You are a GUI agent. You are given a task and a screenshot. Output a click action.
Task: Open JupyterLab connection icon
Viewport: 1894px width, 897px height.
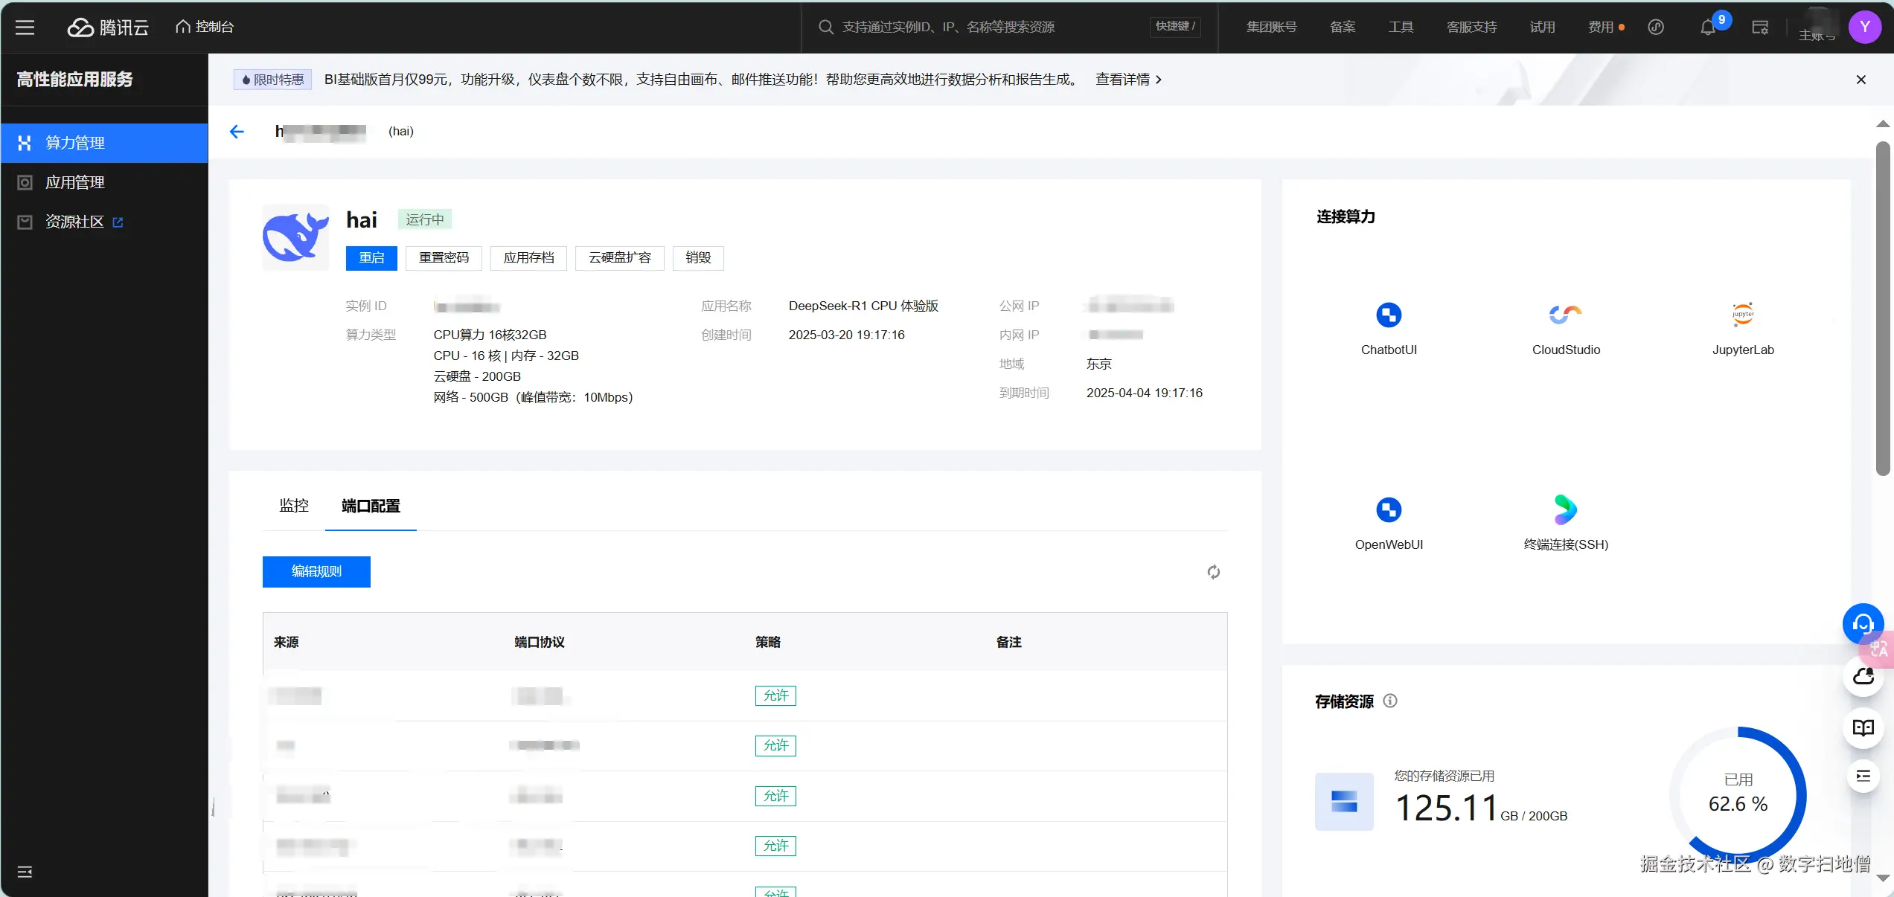(x=1742, y=315)
